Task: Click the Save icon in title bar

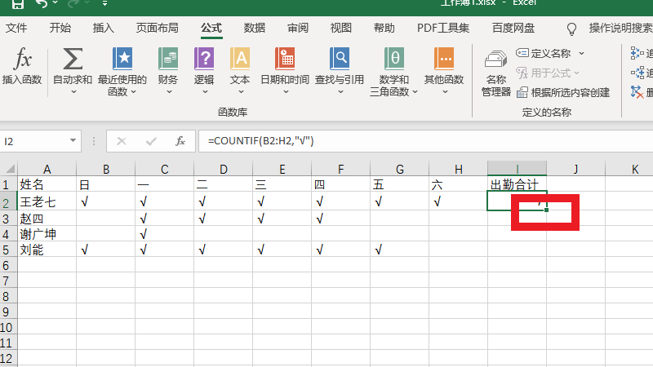Action: coord(17,5)
